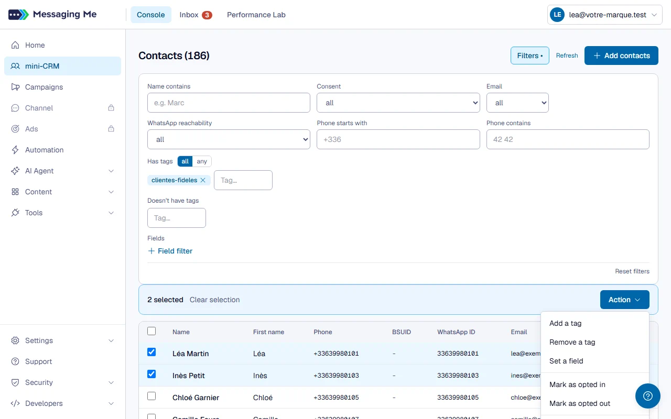Click the Content grid icon

[x=15, y=192]
